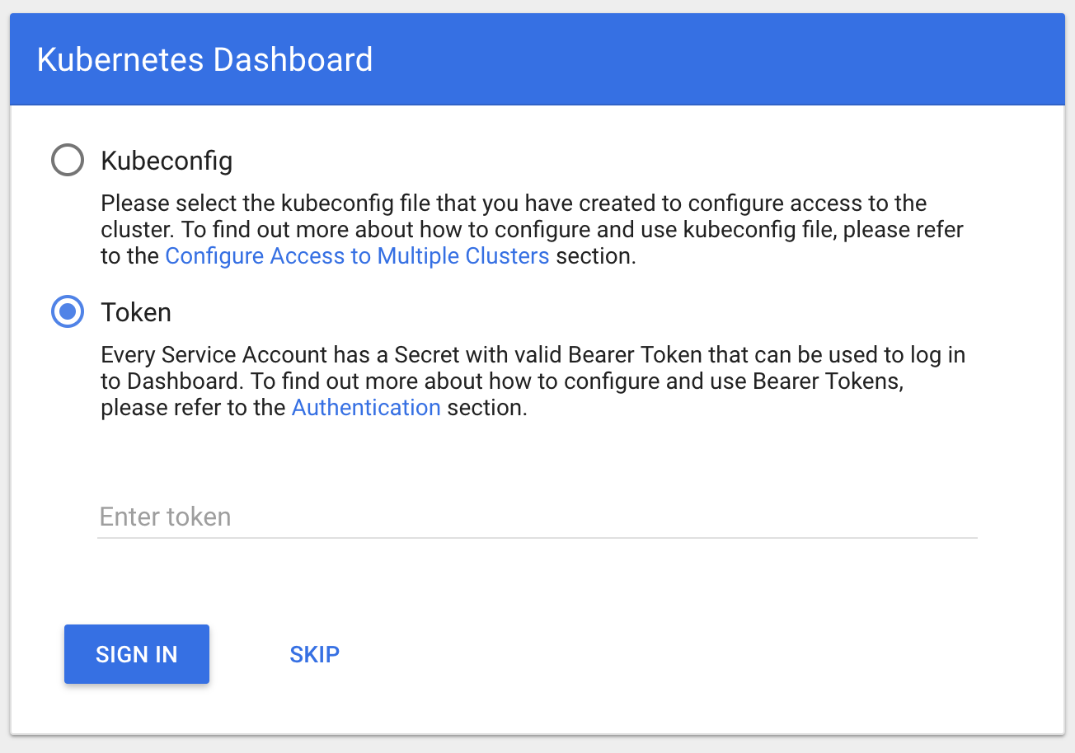Viewport: 1075px width, 753px height.
Task: Click the underline below Enter token placeholder
Action: [x=536, y=537]
